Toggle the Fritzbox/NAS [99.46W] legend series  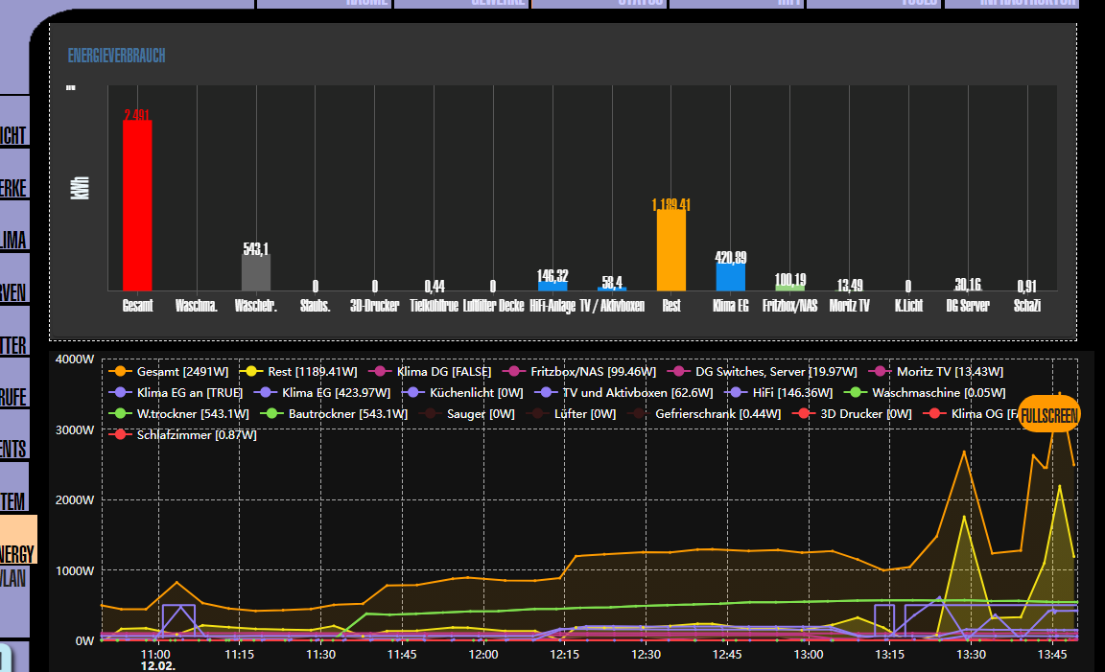click(x=579, y=371)
